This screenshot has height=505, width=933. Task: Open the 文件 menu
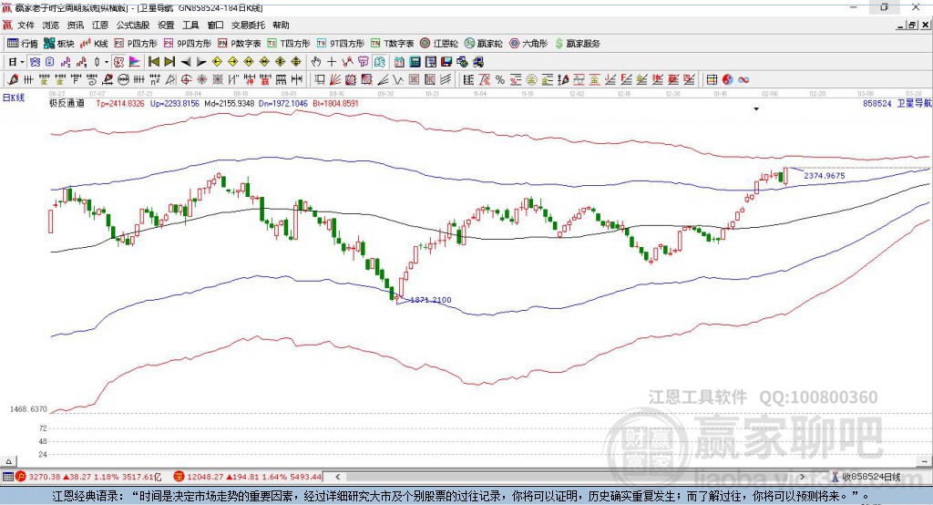[x=26, y=25]
